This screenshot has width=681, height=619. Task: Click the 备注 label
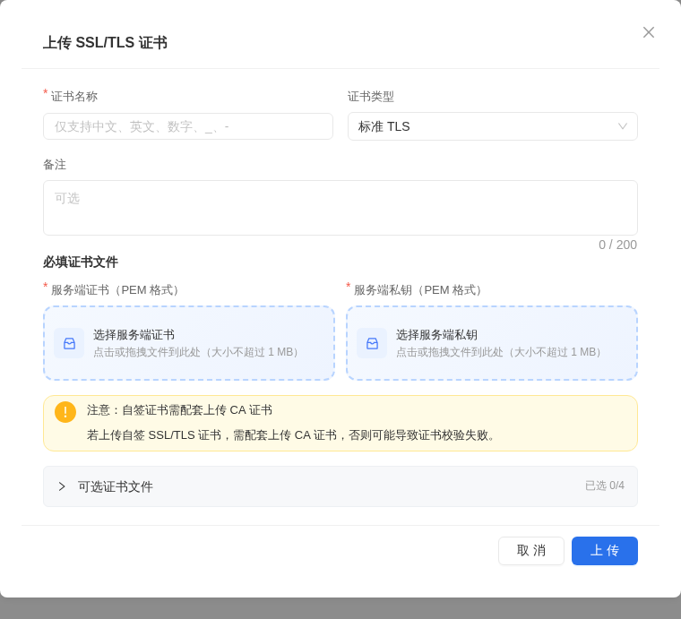pyautogui.click(x=55, y=165)
